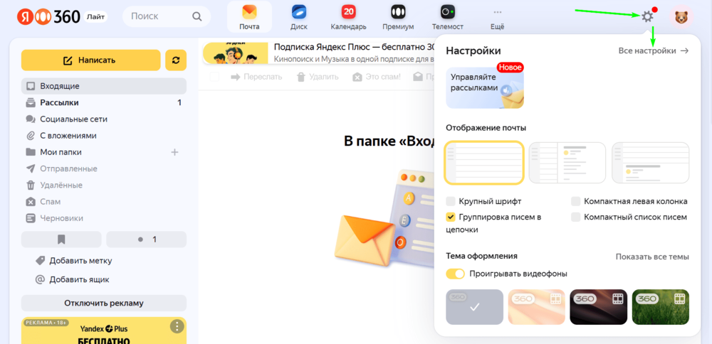Click Отключить рекламу button
This screenshot has width=712, height=344.
tap(103, 303)
